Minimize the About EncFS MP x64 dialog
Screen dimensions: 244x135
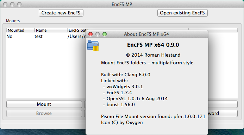(98, 34)
